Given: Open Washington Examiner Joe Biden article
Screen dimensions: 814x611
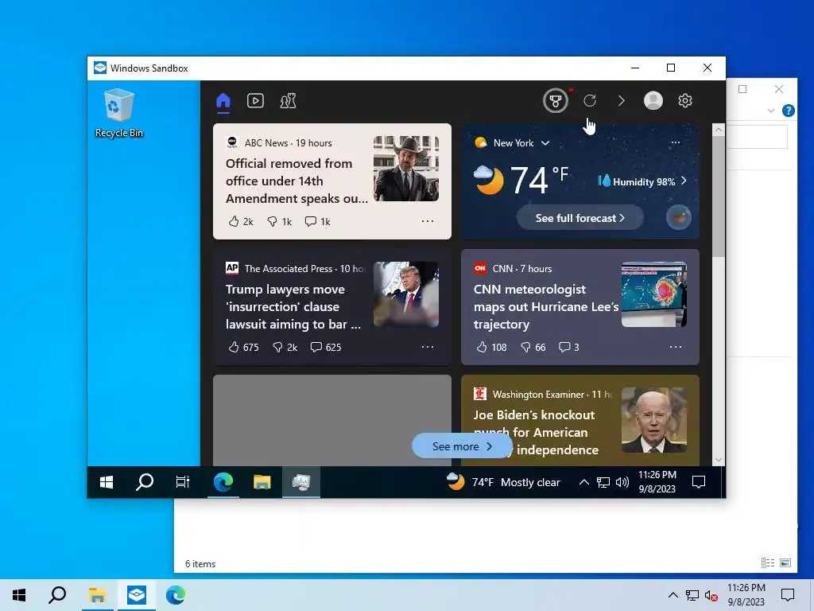Looking at the screenshot, I should (535, 432).
